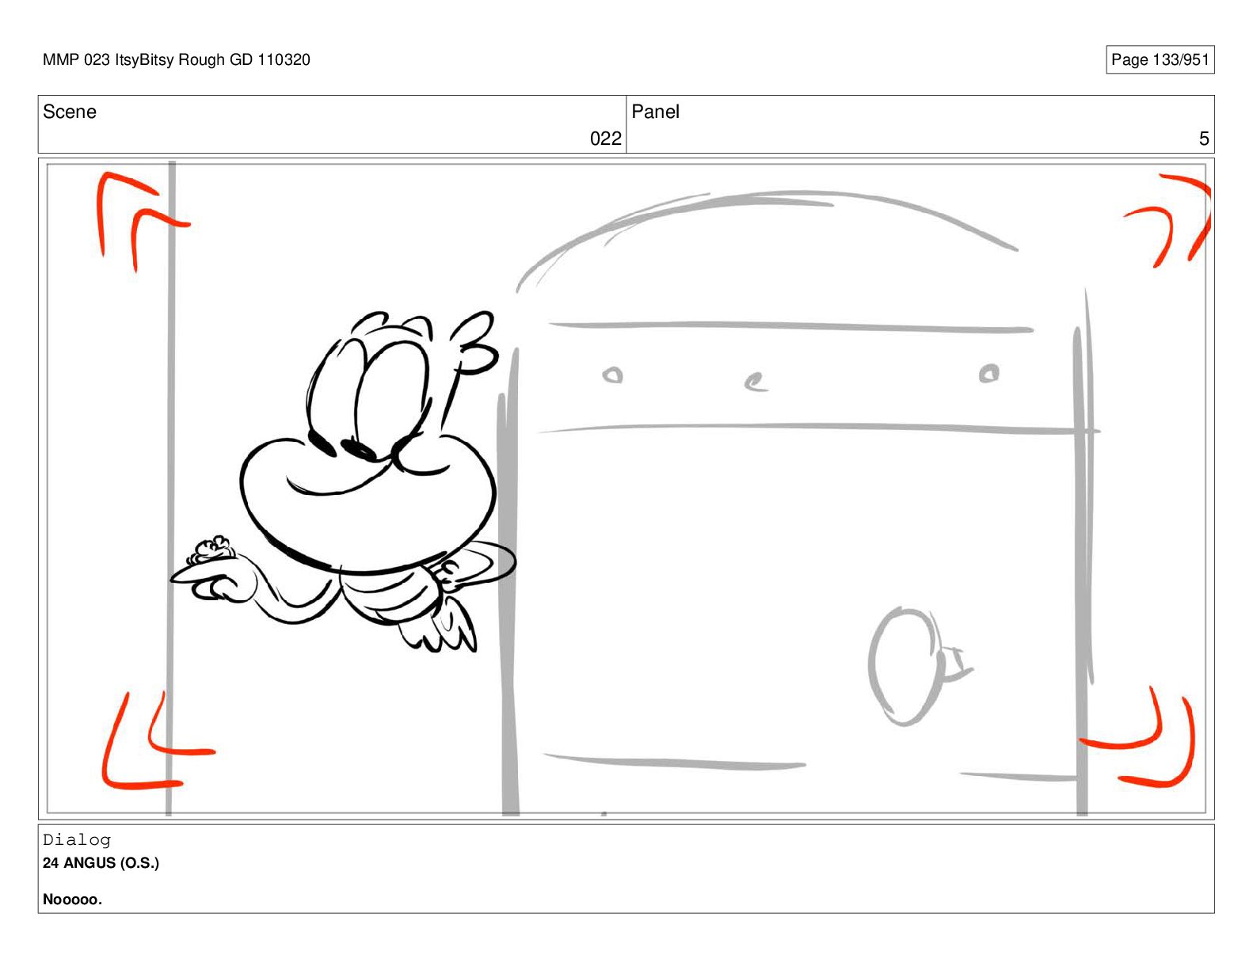
Task: Click the 'Dialog' heading
Action: pos(77,839)
